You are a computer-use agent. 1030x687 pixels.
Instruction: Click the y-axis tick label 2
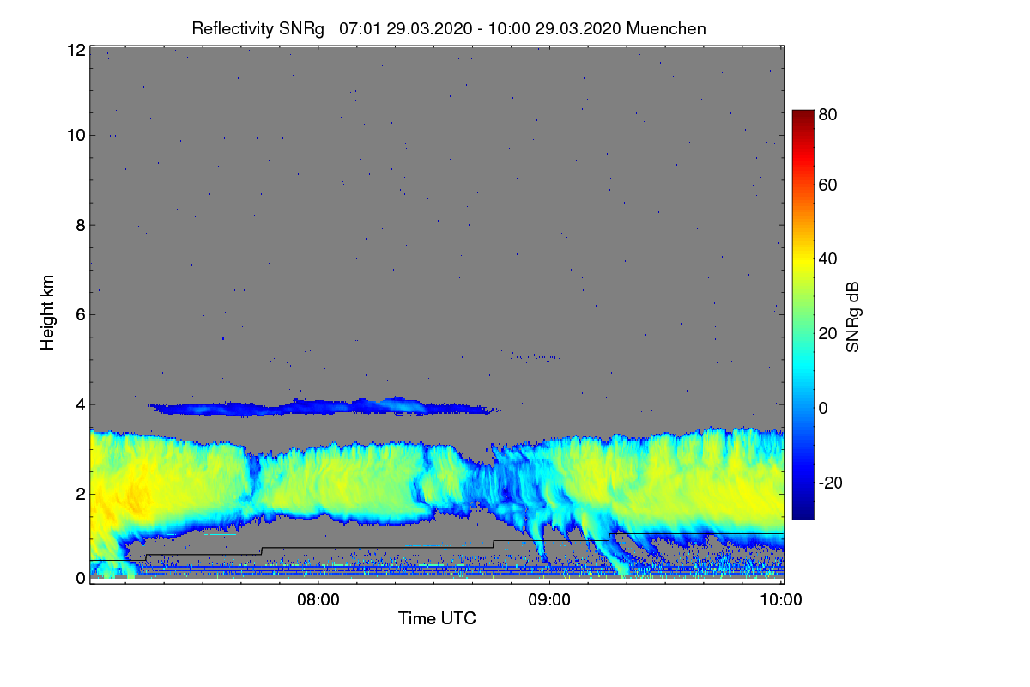(x=80, y=494)
